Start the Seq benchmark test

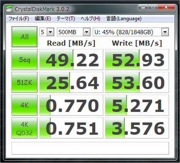pos(24,60)
